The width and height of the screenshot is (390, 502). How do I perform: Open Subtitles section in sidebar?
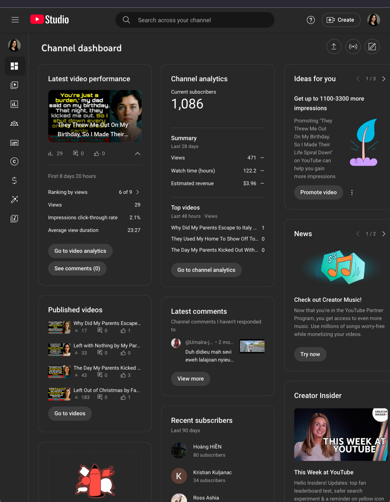click(15, 143)
